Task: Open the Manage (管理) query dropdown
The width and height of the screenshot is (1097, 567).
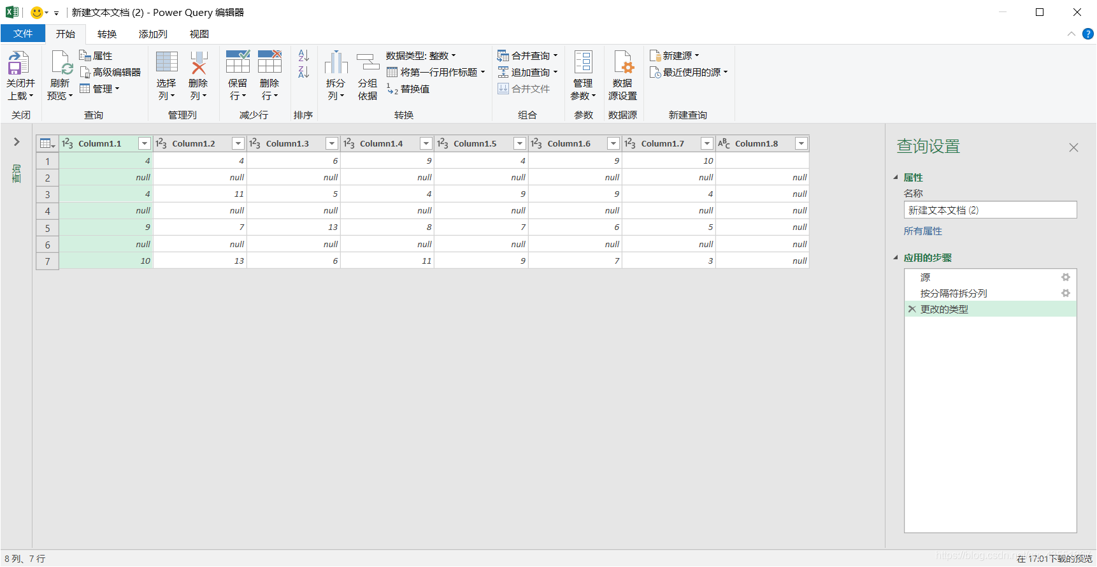Action: coord(99,89)
